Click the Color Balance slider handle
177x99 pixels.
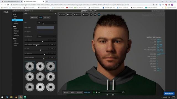43,41
